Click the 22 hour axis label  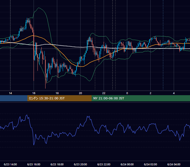click(x=104, y=93)
